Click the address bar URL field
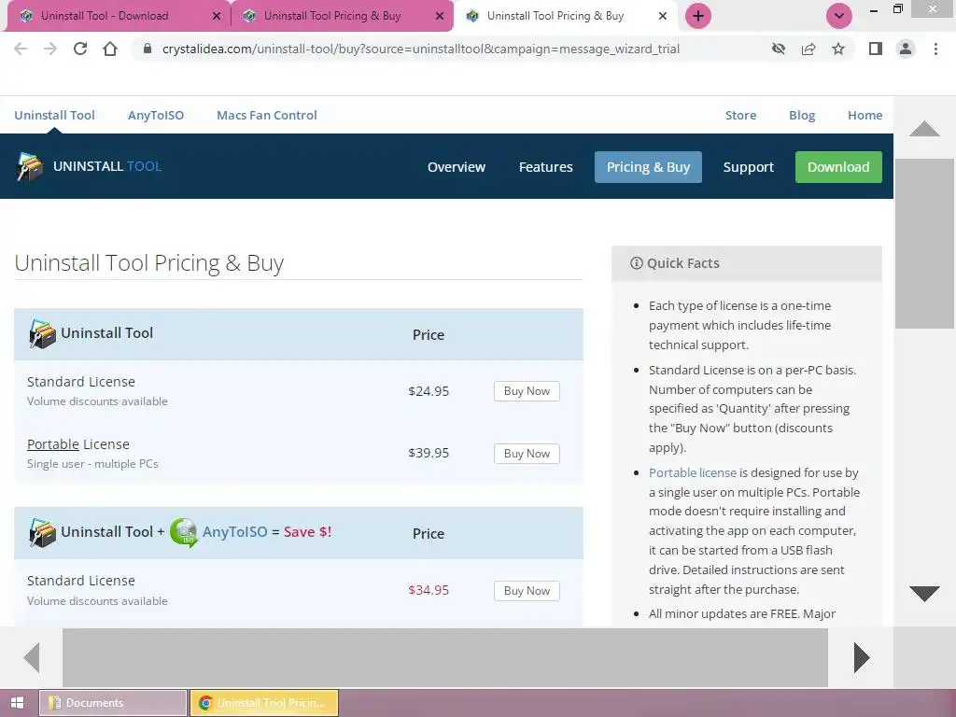The width and height of the screenshot is (956, 717). 451,49
